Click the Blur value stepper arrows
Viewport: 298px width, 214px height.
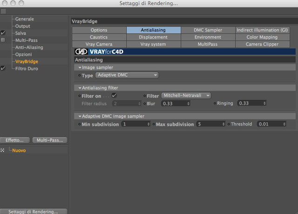tap(188, 104)
